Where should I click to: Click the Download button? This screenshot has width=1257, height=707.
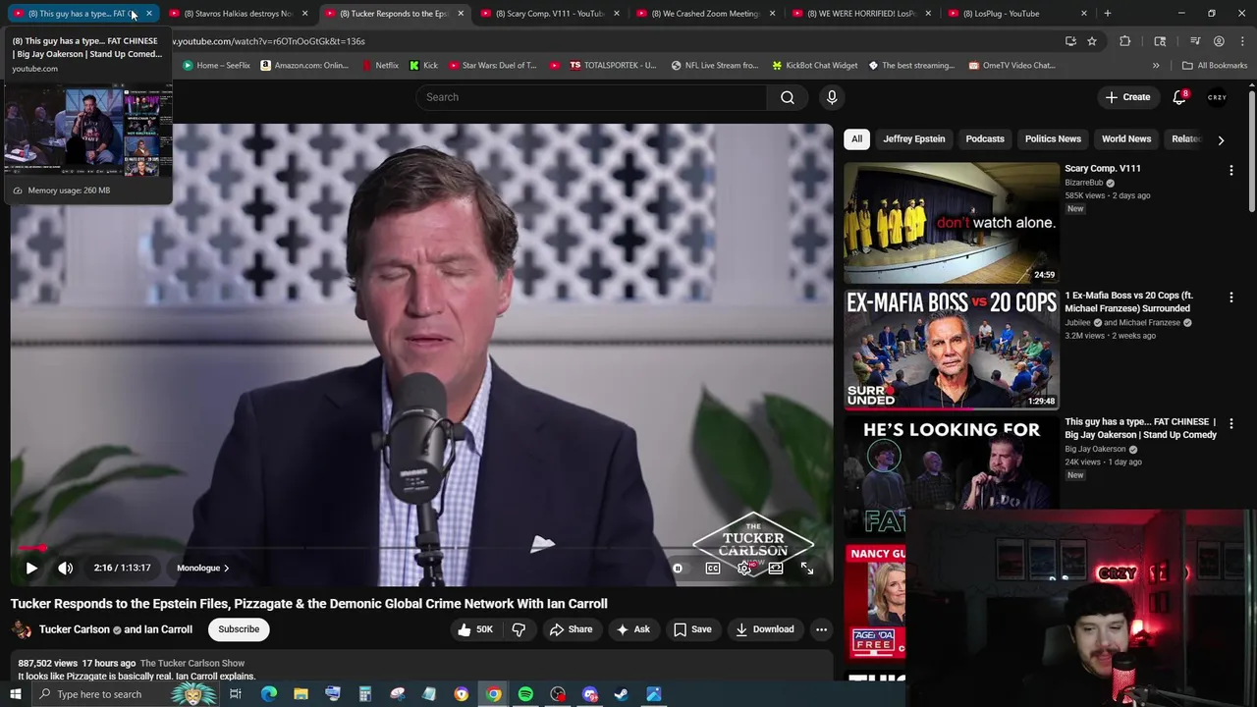coord(765,629)
